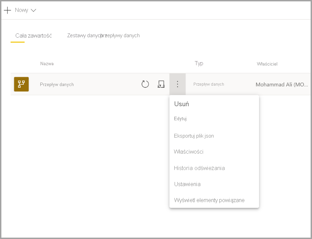Sort by the Nazwa column header

click(47, 64)
